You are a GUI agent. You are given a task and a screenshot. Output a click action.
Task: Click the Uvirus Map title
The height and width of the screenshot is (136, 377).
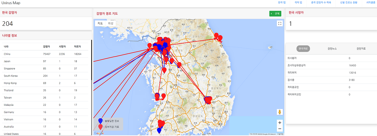point(11,3)
